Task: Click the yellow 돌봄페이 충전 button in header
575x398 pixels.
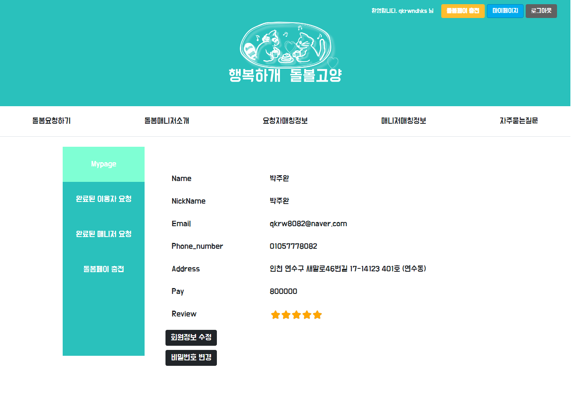Action: tap(463, 11)
